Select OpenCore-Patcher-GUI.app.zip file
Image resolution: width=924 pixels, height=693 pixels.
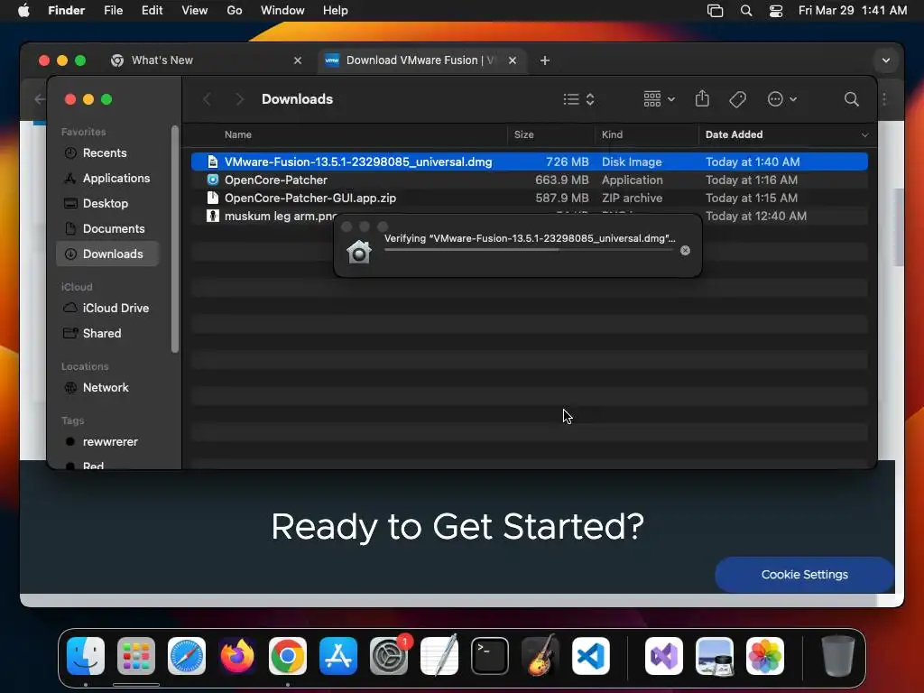pos(529,198)
